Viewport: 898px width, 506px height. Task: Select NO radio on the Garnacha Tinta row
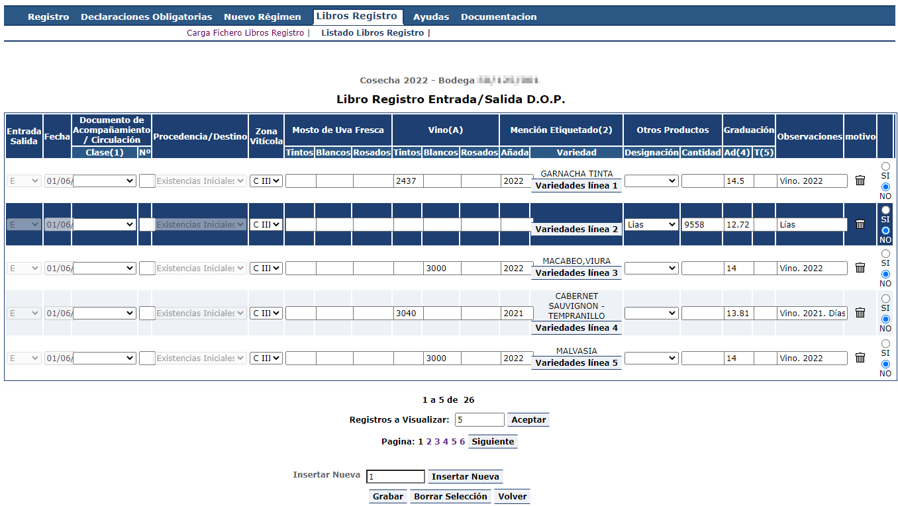click(x=885, y=187)
